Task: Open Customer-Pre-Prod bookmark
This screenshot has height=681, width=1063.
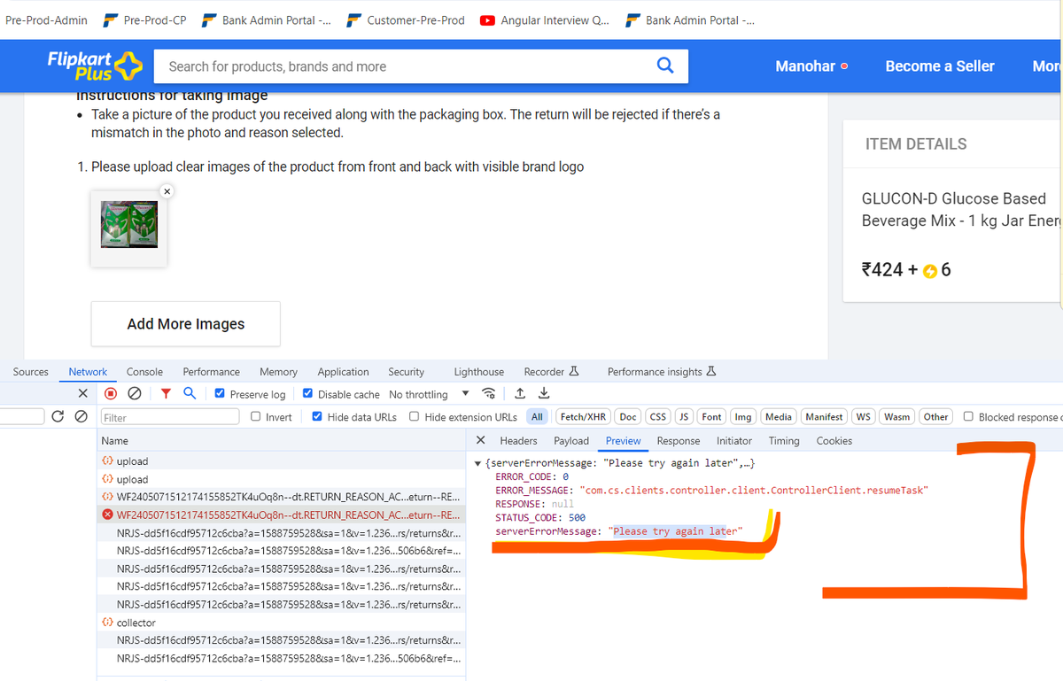Action: coord(406,19)
